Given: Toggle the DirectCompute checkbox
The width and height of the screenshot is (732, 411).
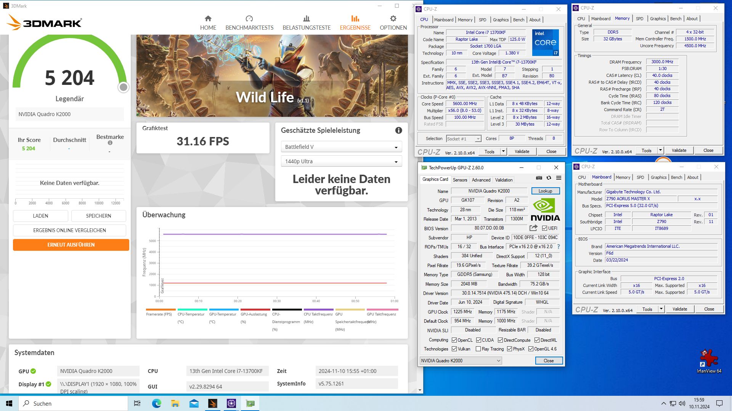Looking at the screenshot, I should (x=500, y=340).
